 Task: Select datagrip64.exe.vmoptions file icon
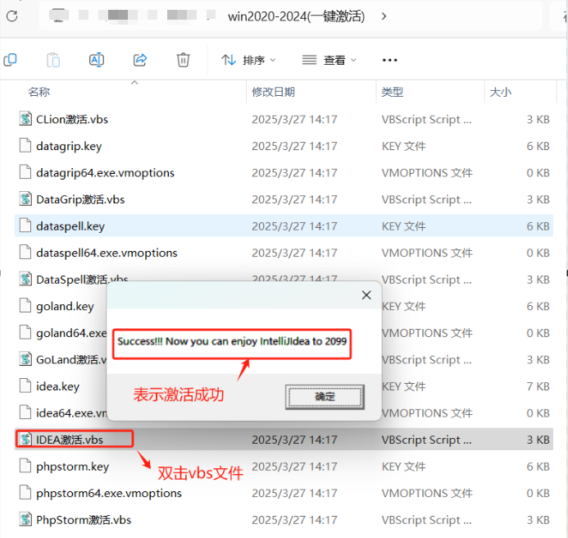[x=25, y=172]
